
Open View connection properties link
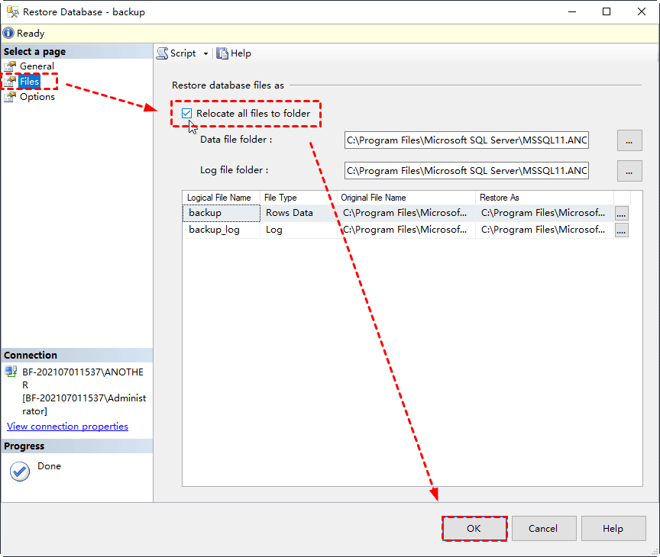pyautogui.click(x=67, y=426)
